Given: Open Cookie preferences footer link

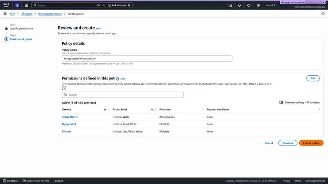Looking at the screenshot, I should pos(315,181).
